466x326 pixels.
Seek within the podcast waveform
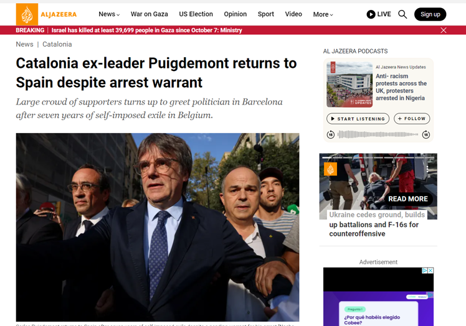[378, 134]
